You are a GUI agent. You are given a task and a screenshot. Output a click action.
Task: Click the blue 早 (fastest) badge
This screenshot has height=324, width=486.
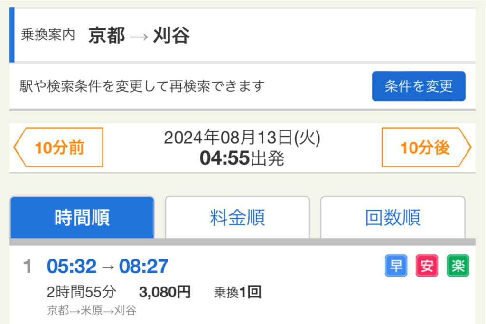tap(396, 266)
